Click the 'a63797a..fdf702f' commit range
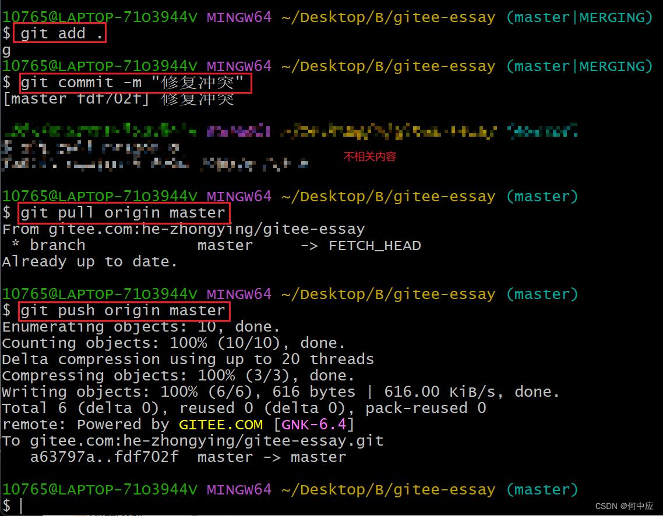 tap(104, 457)
